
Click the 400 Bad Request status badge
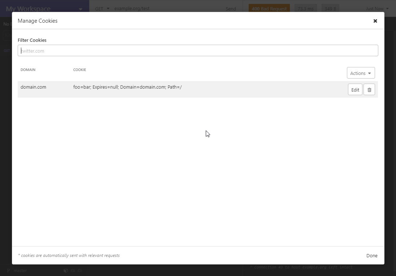coord(269,8)
